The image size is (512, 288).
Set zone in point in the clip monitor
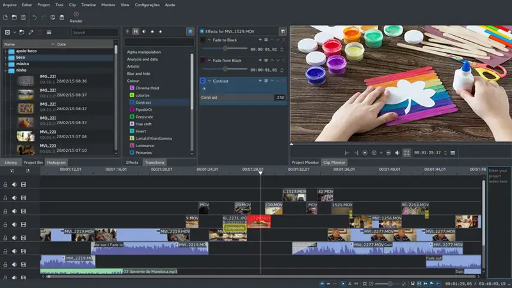(x=346, y=153)
